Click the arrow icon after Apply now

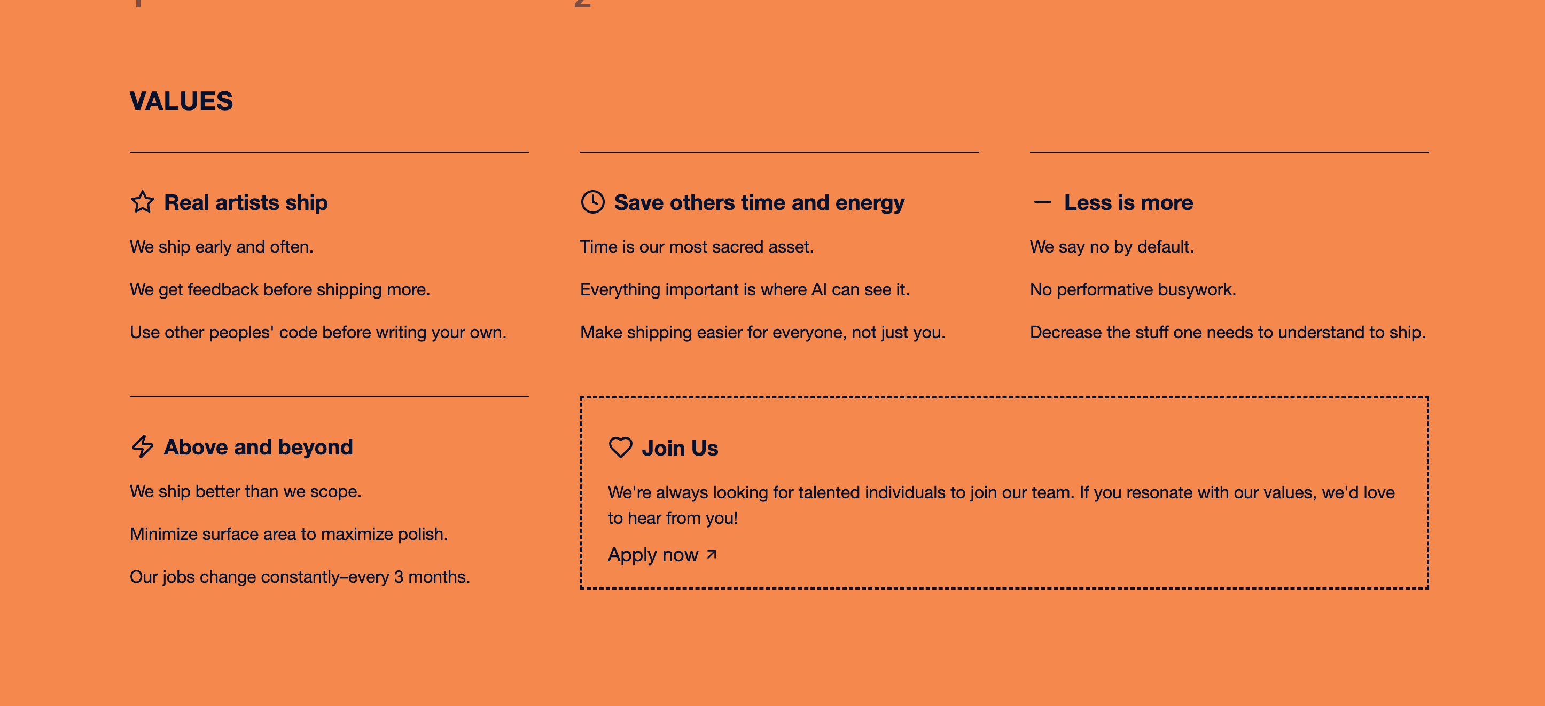[711, 554]
